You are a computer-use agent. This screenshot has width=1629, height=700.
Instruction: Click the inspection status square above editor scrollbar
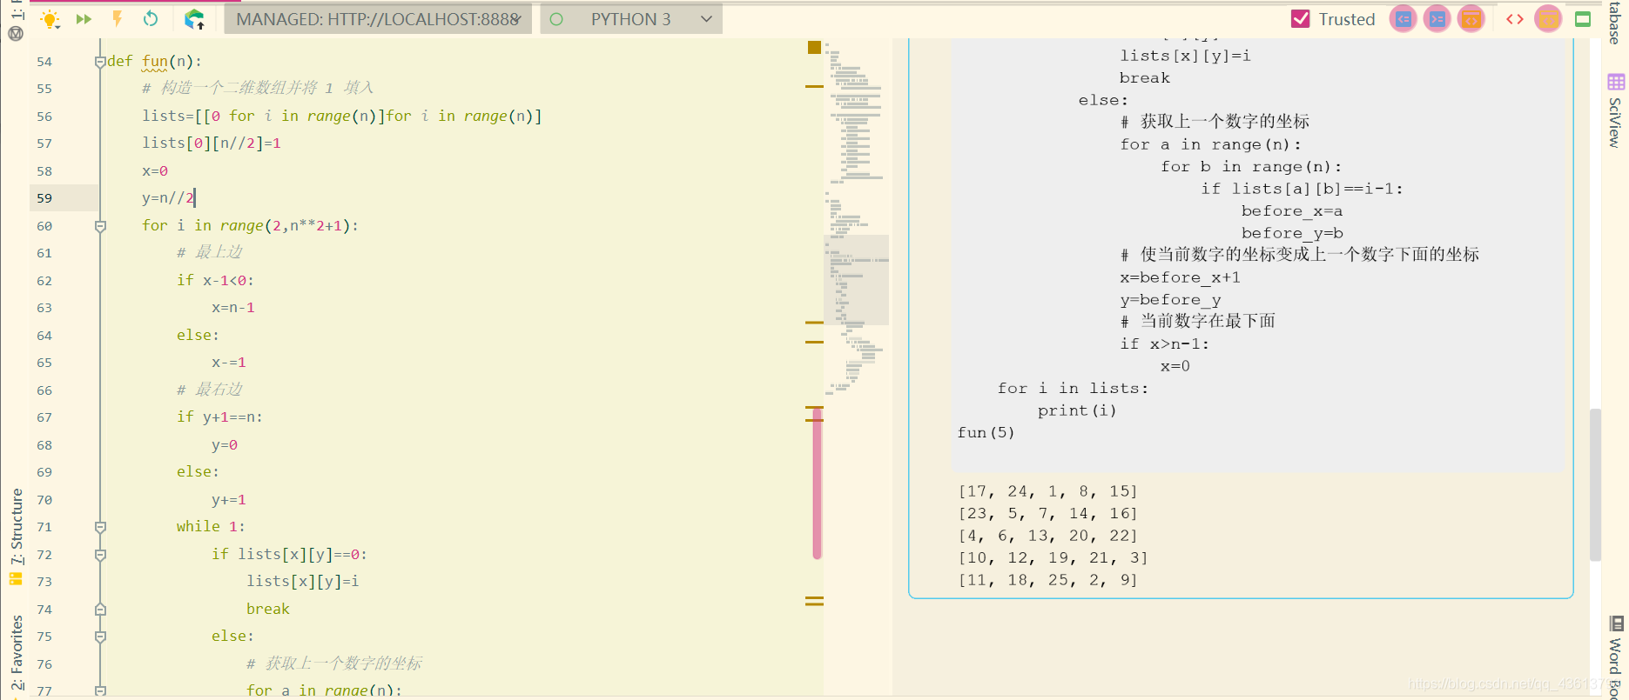coord(814,47)
